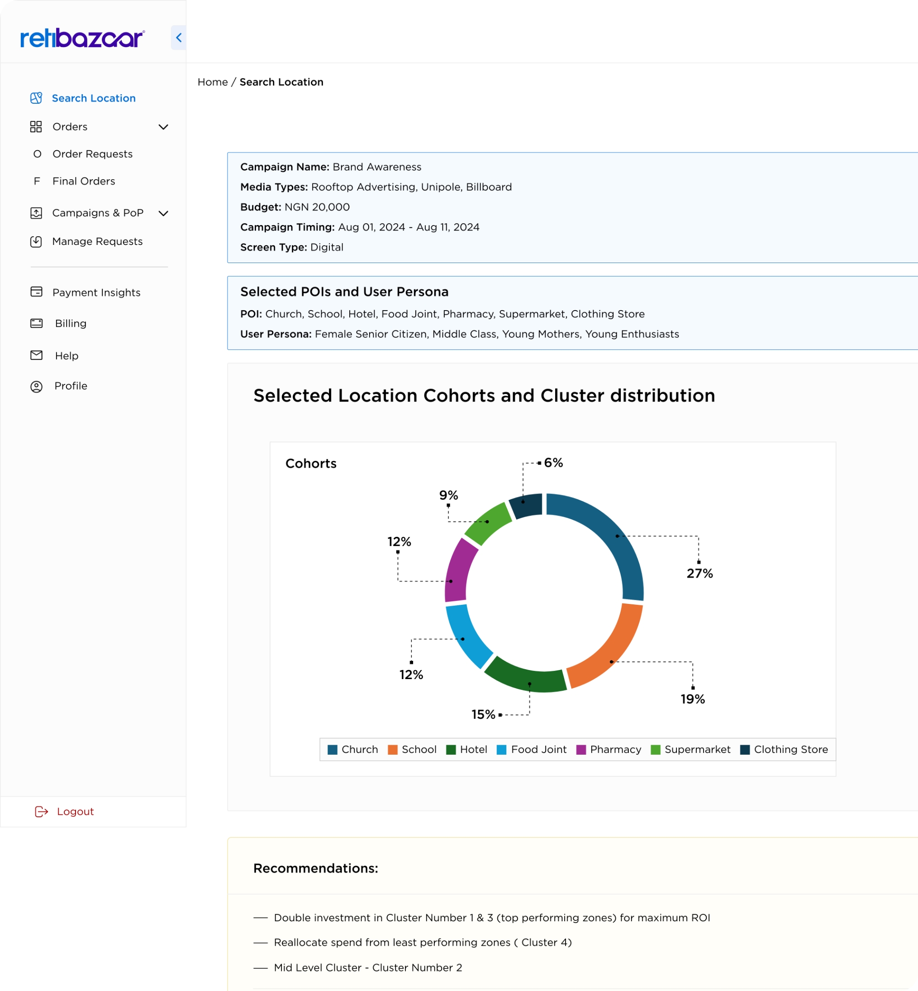The image size is (918, 991).
Task: Click the Profile avatar icon
Action: [36, 386]
